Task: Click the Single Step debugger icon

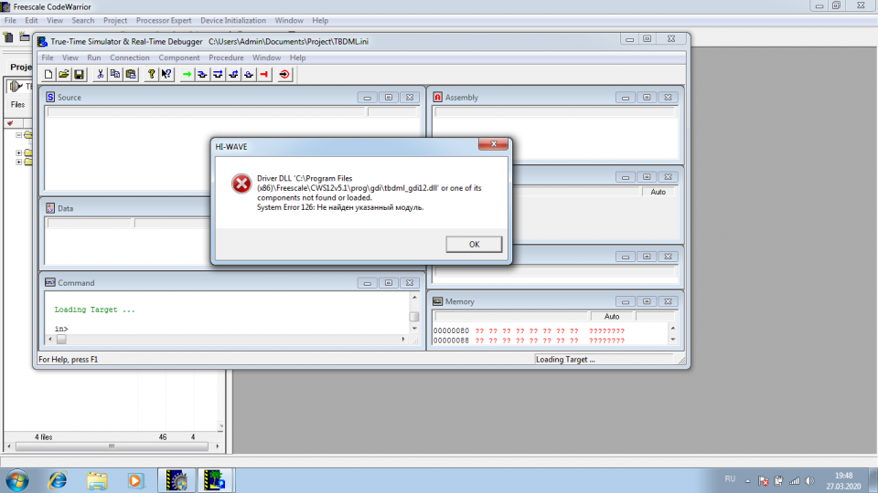Action: (202, 74)
